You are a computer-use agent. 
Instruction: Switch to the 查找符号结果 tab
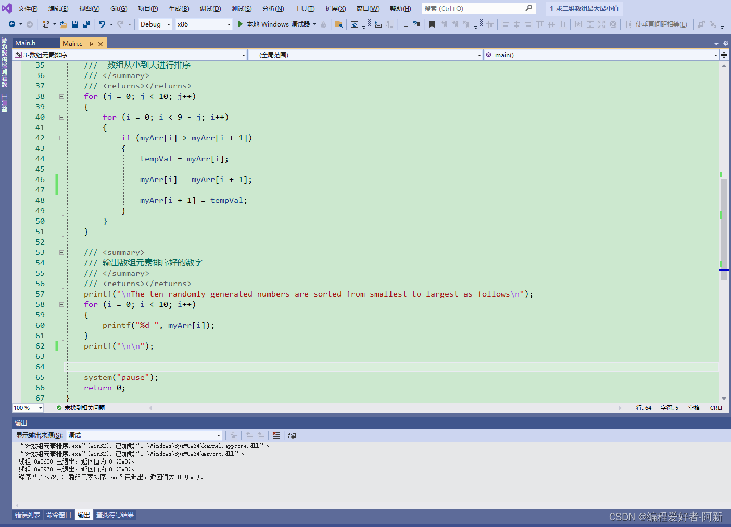click(115, 515)
